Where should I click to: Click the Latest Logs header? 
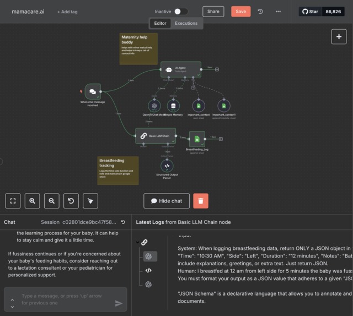point(183,222)
